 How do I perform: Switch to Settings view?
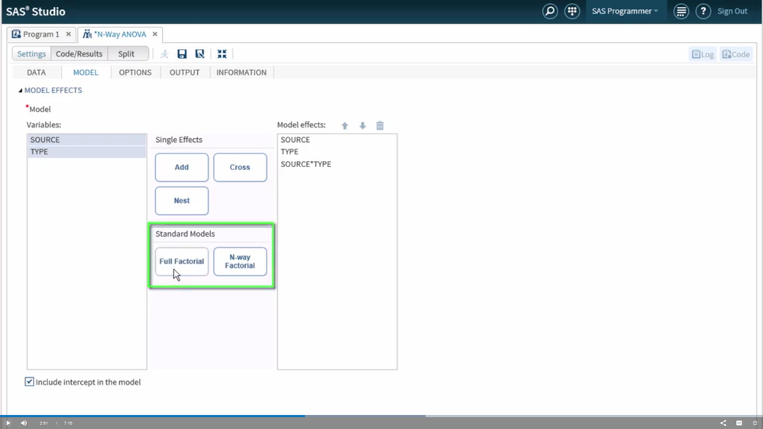coord(31,54)
